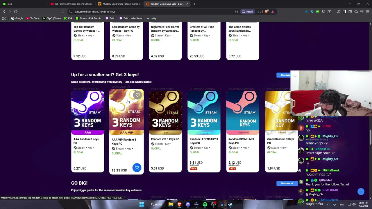Open Discord from taskbar
Screen dimensions: 372x209
(x=188, y=204)
